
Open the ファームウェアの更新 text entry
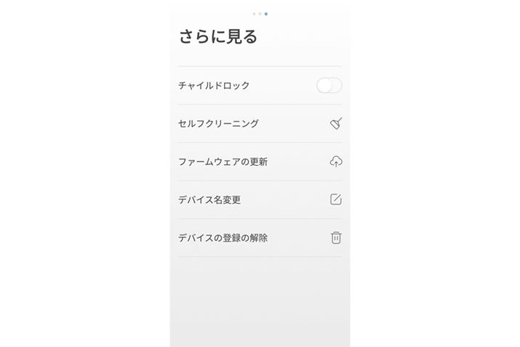click(223, 161)
